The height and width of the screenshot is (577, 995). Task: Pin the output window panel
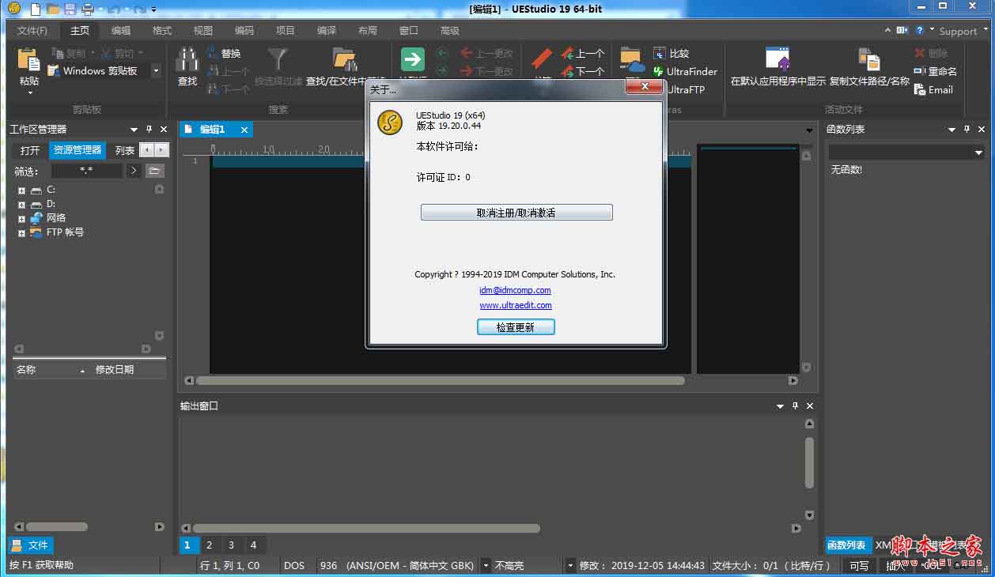point(794,405)
